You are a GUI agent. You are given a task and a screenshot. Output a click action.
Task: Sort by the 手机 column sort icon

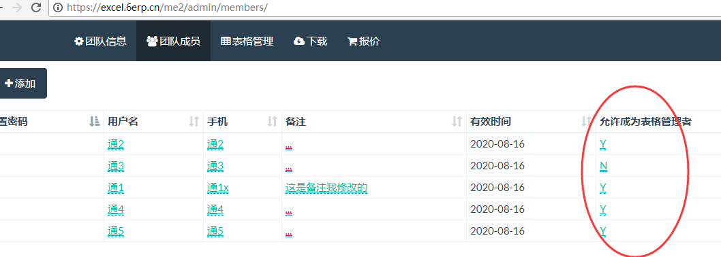coord(273,122)
